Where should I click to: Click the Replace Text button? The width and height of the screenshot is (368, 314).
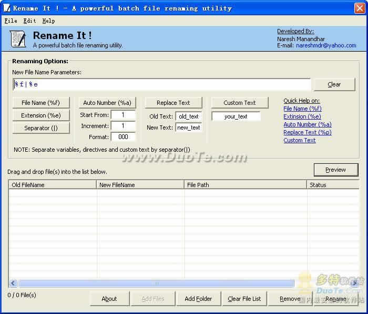pyautogui.click(x=173, y=103)
